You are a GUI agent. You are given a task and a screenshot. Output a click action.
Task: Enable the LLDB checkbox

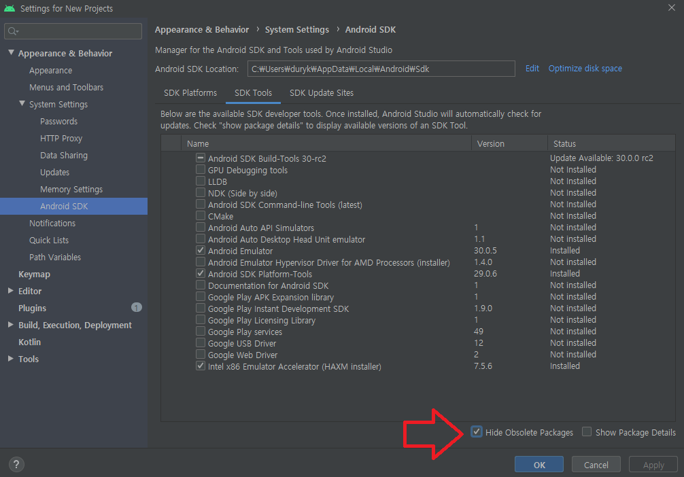200,181
